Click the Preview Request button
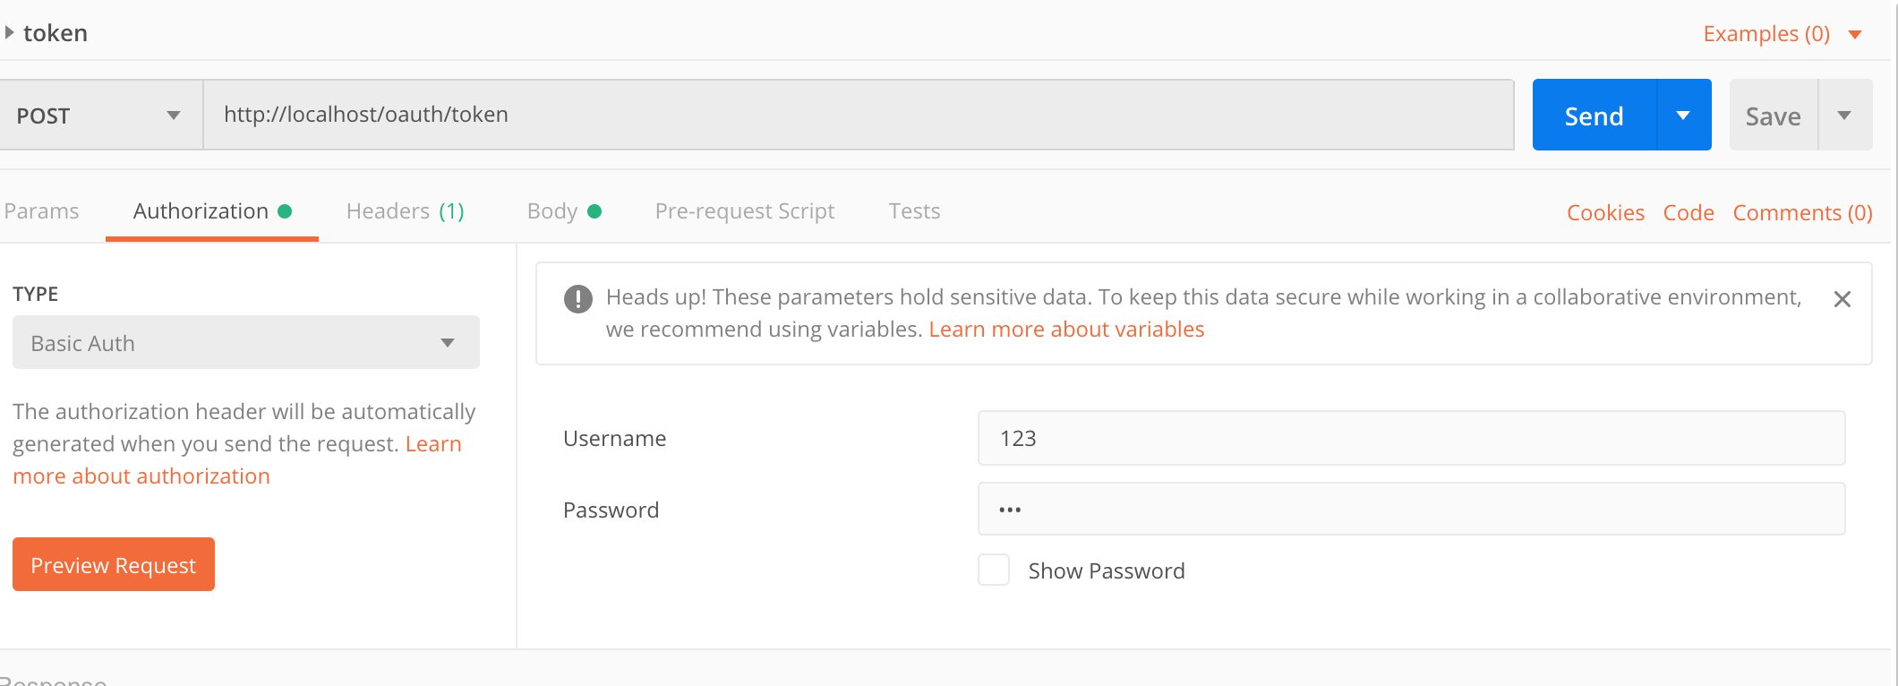 pos(114,565)
